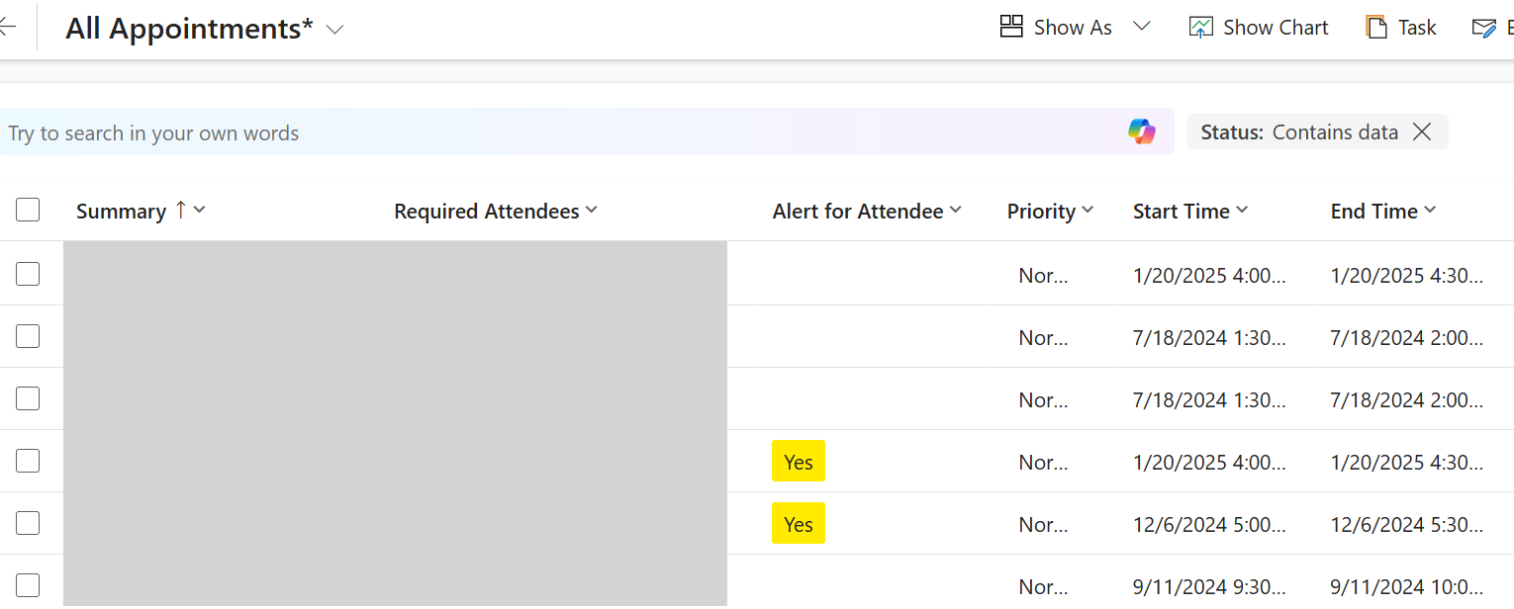This screenshot has width=1514, height=609.
Task: Click the back arrow icon
Action: 7,28
